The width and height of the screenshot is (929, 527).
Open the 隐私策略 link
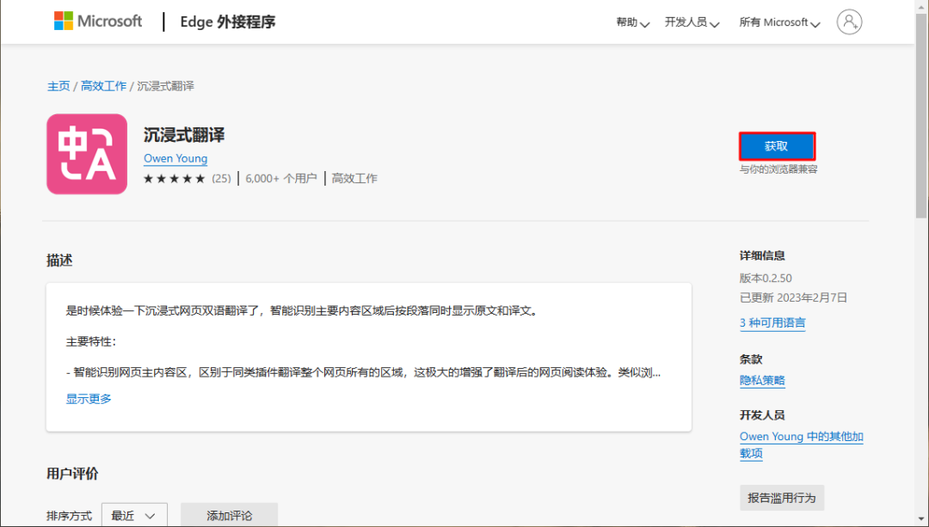(x=762, y=380)
